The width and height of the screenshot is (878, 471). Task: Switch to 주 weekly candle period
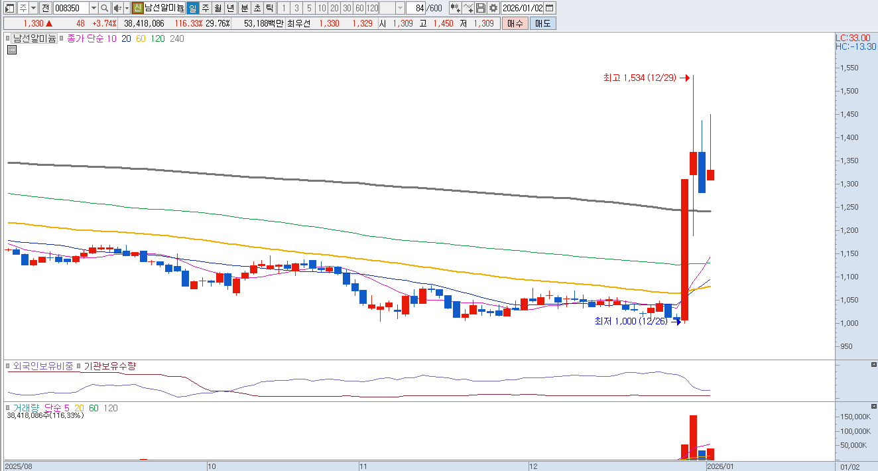pos(205,8)
